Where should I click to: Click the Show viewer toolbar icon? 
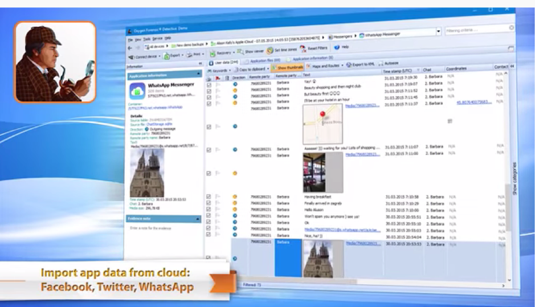pyautogui.click(x=240, y=51)
